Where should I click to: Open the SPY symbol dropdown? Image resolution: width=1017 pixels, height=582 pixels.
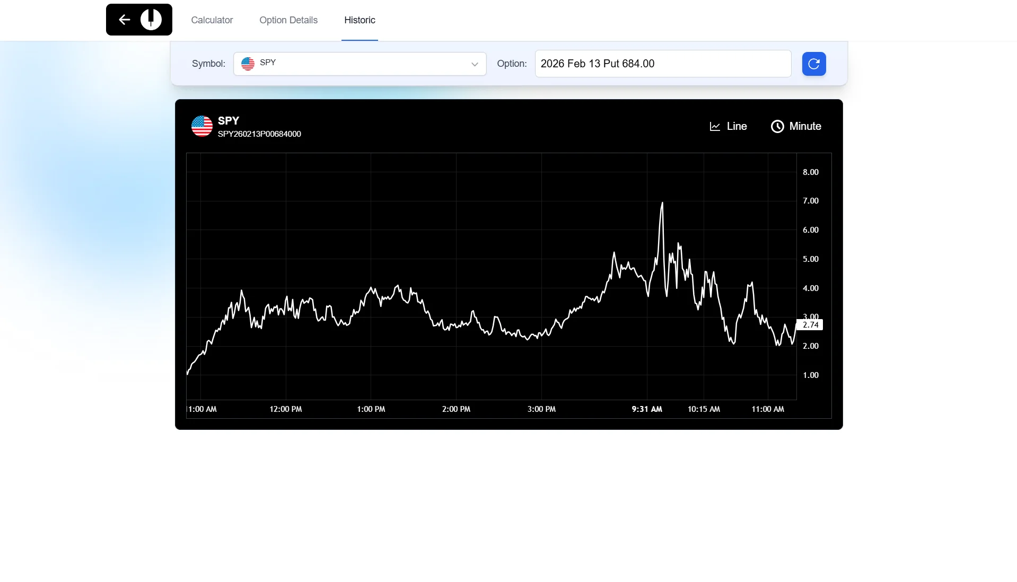(360, 64)
